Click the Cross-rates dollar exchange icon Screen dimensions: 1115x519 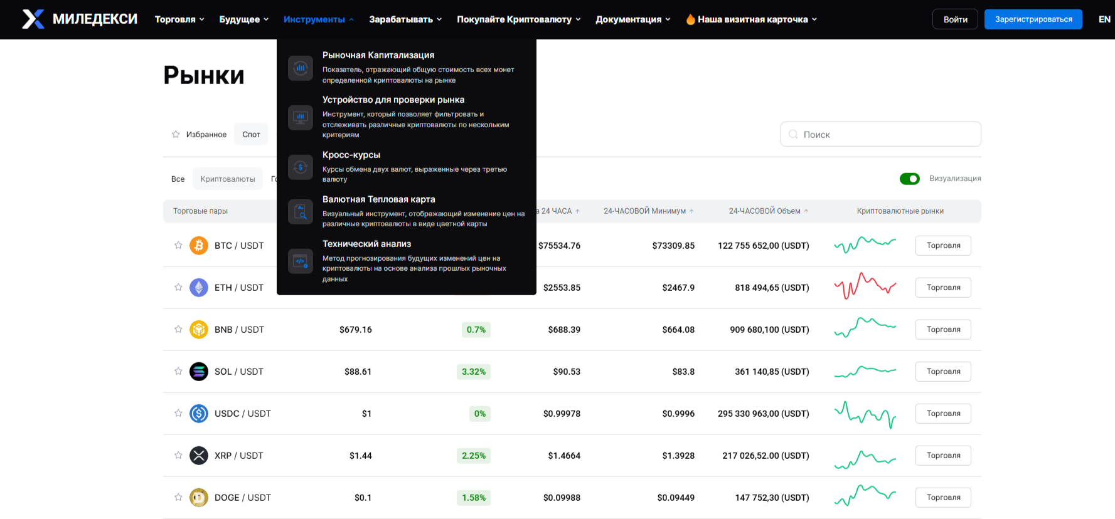(x=301, y=167)
